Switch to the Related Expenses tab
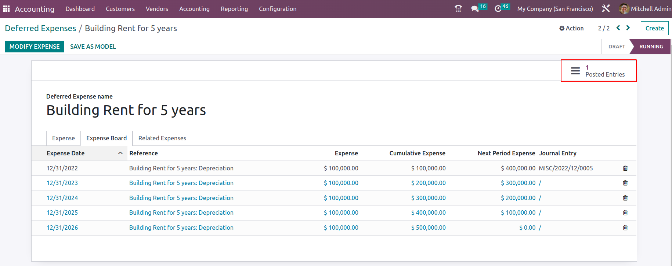This screenshot has height=266, width=672. pyautogui.click(x=162, y=138)
